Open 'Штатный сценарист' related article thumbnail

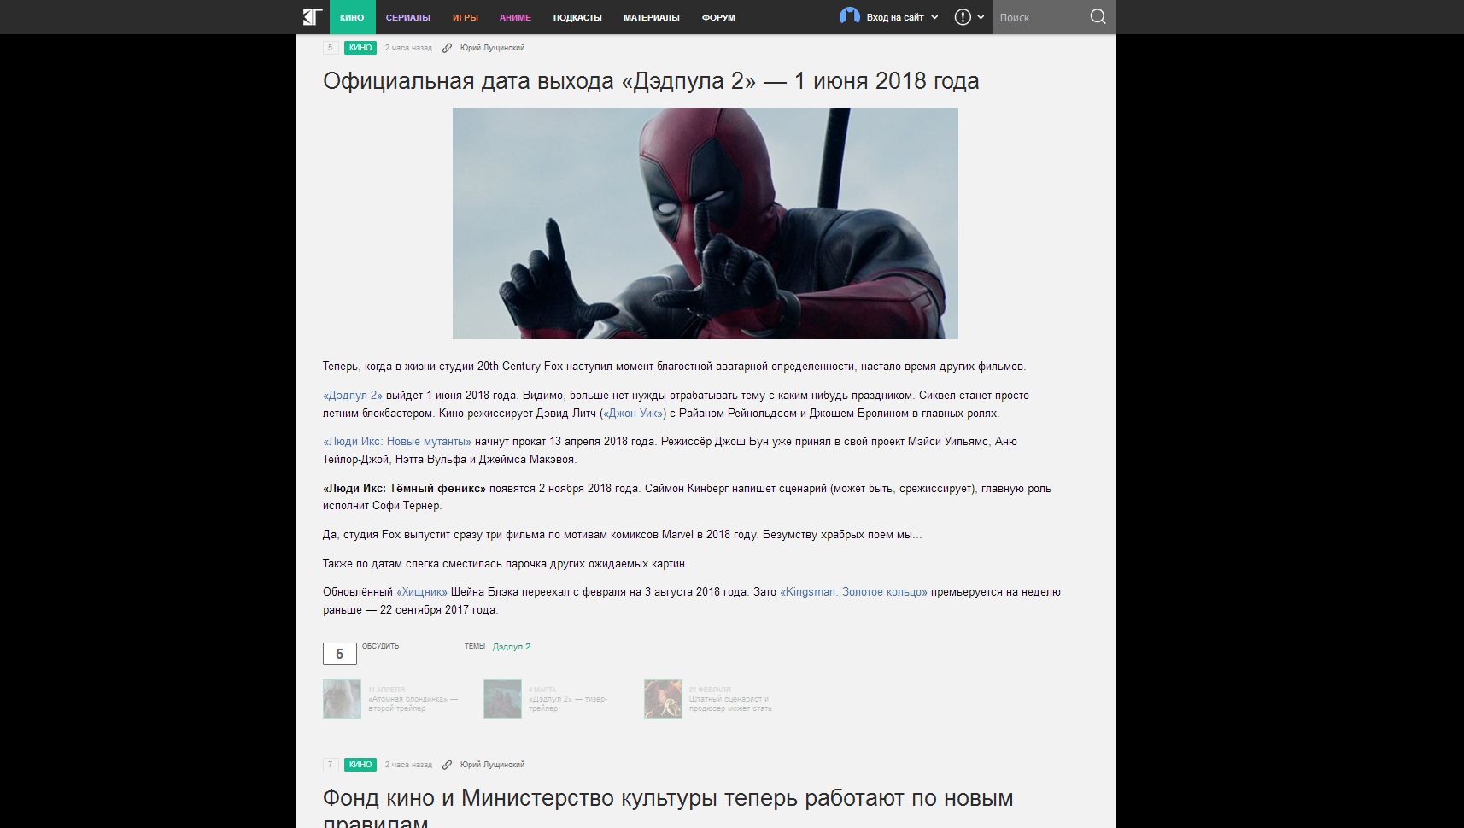(663, 699)
